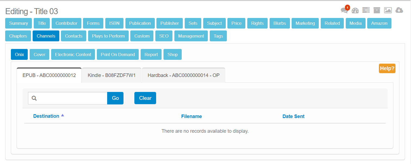Screen dimensions: 411x164
Task: Switch to Print On Demand sub-tab
Action: tap(118, 54)
